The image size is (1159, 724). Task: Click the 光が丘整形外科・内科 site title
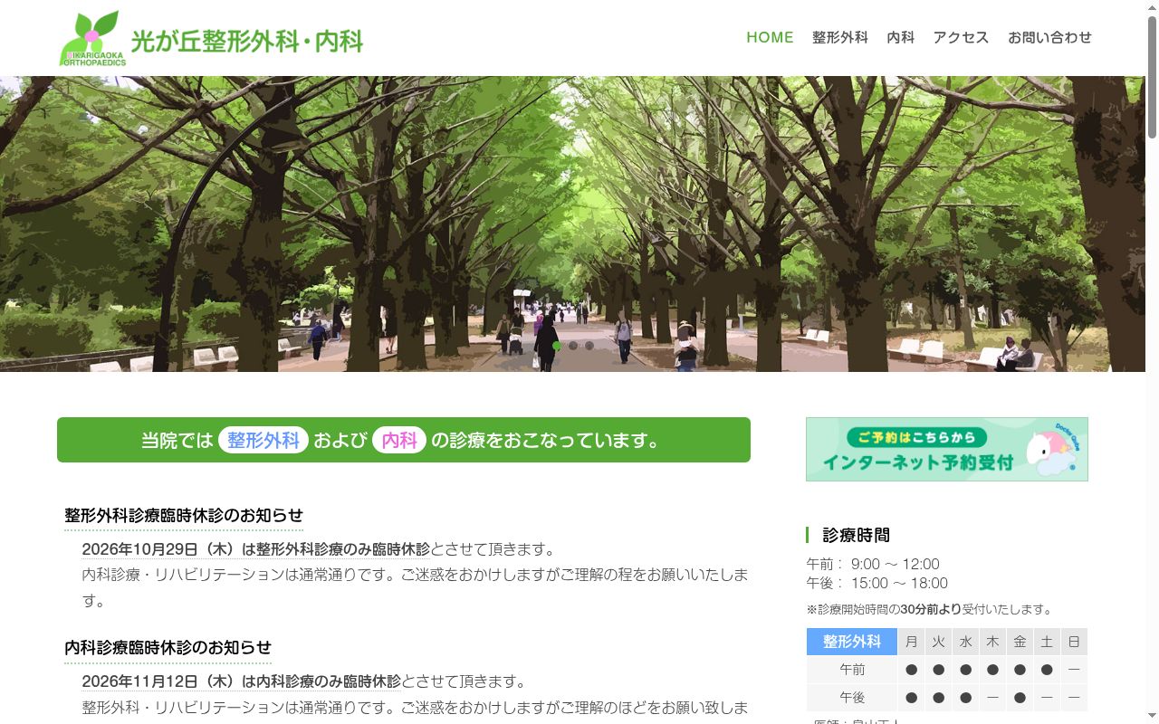coord(247,42)
